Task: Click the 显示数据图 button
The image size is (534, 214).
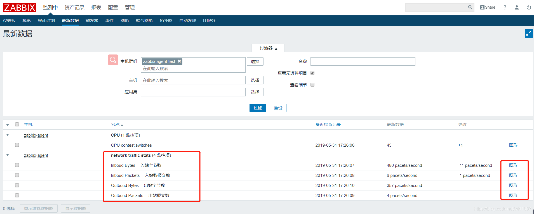Action: point(76,208)
